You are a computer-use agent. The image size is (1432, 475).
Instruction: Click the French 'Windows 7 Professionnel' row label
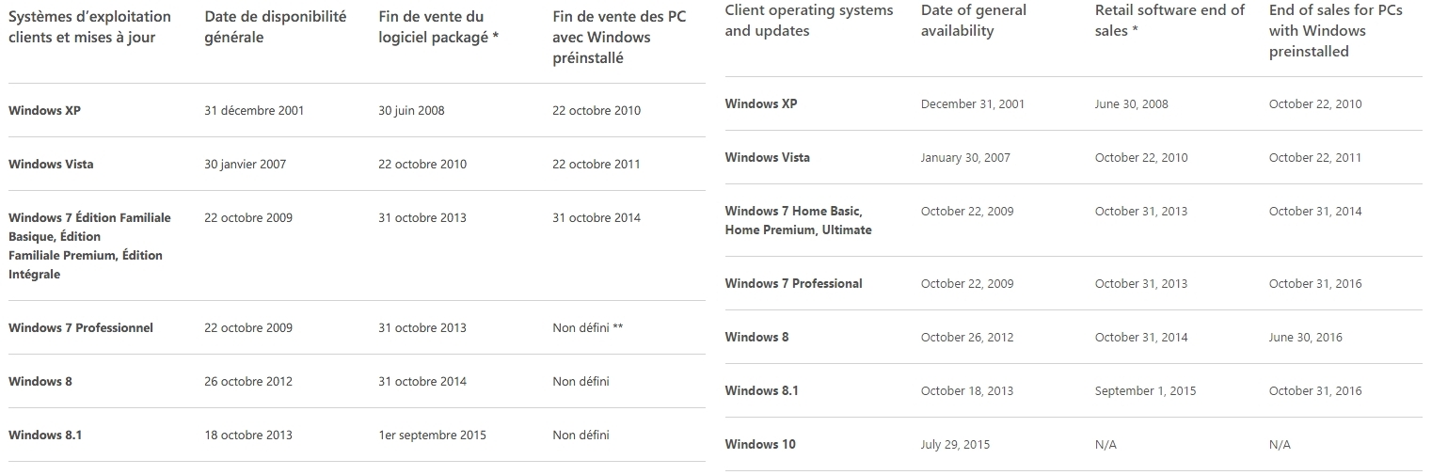pos(81,327)
